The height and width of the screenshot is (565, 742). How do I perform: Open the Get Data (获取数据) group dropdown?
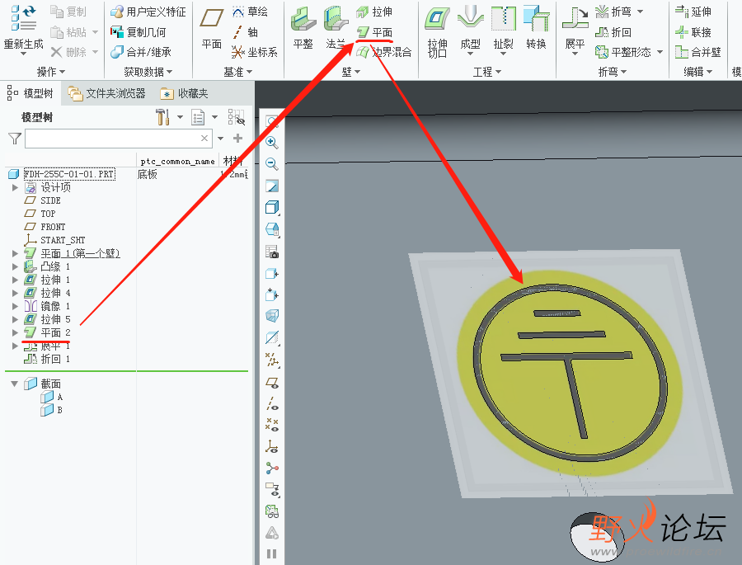point(148,72)
